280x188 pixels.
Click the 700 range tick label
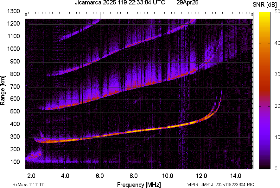point(15,87)
